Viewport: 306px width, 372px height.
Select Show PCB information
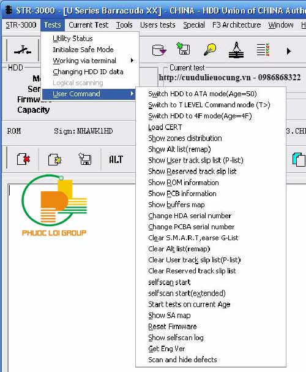pyautogui.click(x=211, y=194)
